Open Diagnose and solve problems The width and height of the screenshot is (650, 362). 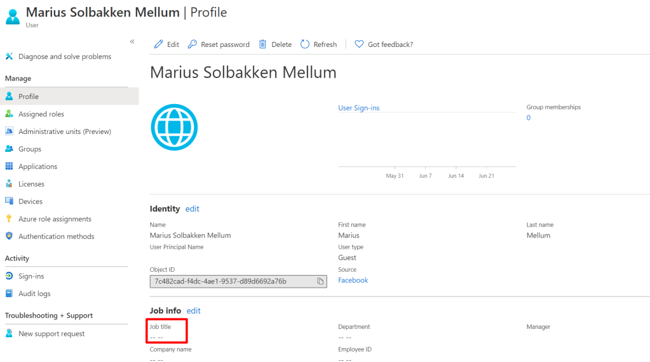coord(64,57)
